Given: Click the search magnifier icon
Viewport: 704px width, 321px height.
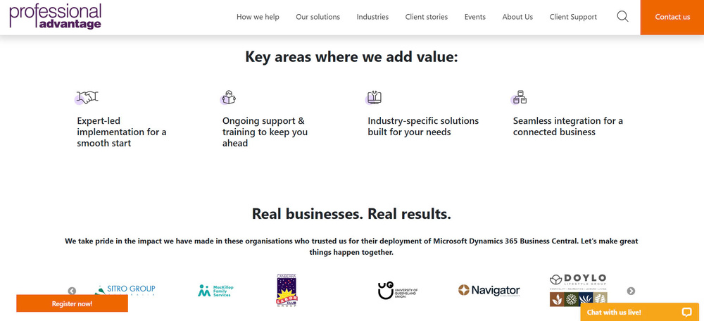Looking at the screenshot, I should coord(622,17).
